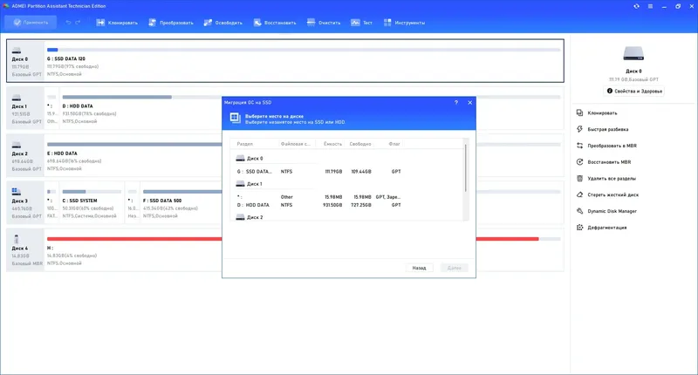
Task: Undo the last pending operation
Action: [x=68, y=23]
